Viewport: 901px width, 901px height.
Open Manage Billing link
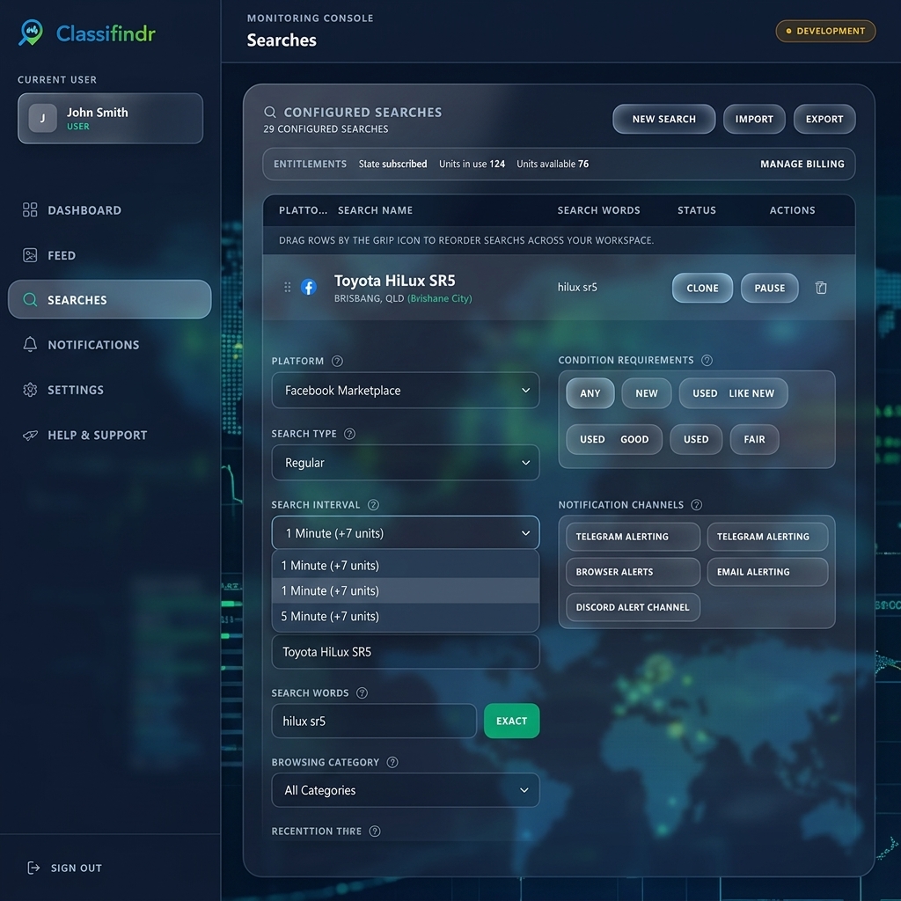pyautogui.click(x=802, y=165)
